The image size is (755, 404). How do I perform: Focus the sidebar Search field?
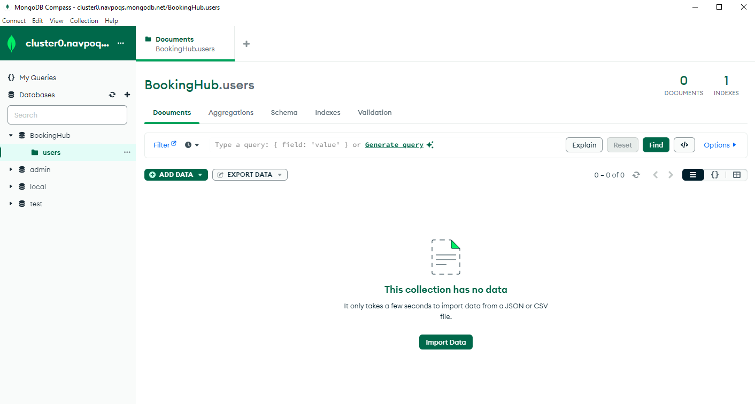point(67,115)
